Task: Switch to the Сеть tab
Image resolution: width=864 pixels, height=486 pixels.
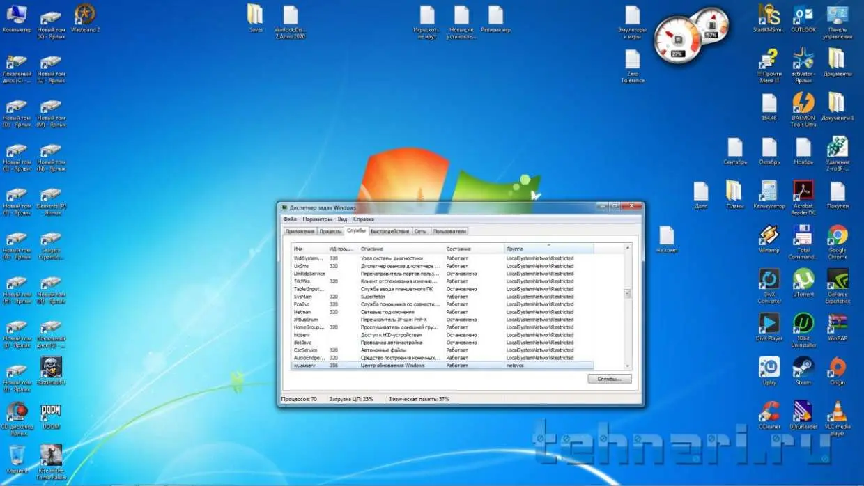Action: click(421, 231)
